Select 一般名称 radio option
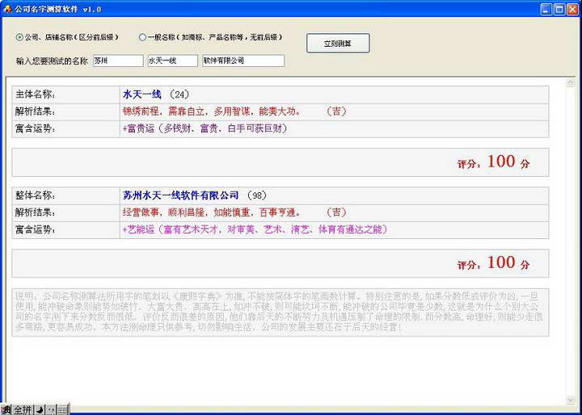 (143, 37)
